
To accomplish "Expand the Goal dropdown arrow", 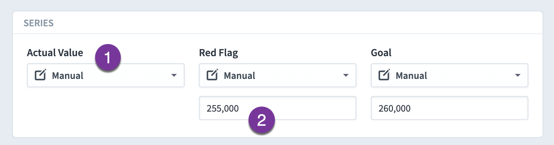I will click(517, 75).
